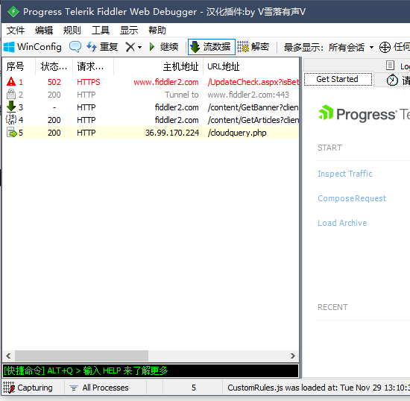The image size is (410, 401).
Task: Click the 继续 resume button
Action: pos(164,47)
